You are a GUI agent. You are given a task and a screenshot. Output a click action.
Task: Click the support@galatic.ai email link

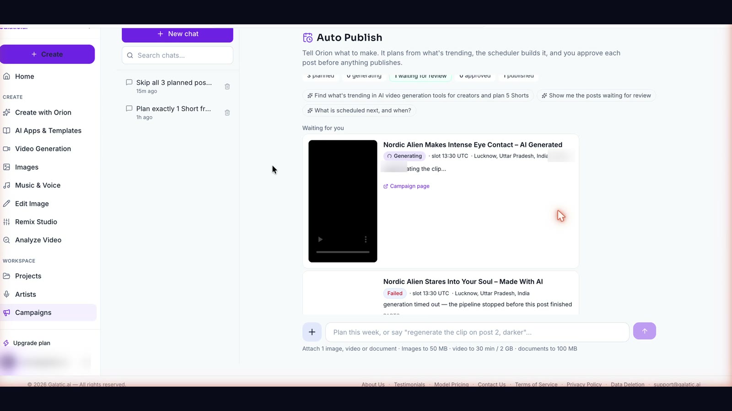(x=677, y=384)
